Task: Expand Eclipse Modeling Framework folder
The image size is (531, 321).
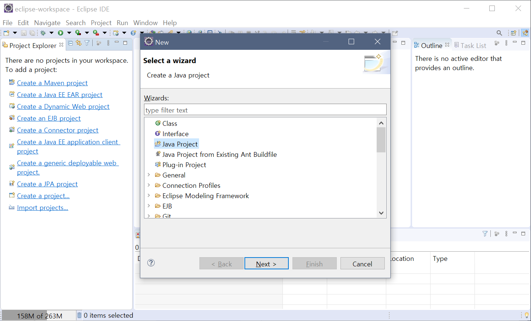Action: (x=149, y=196)
